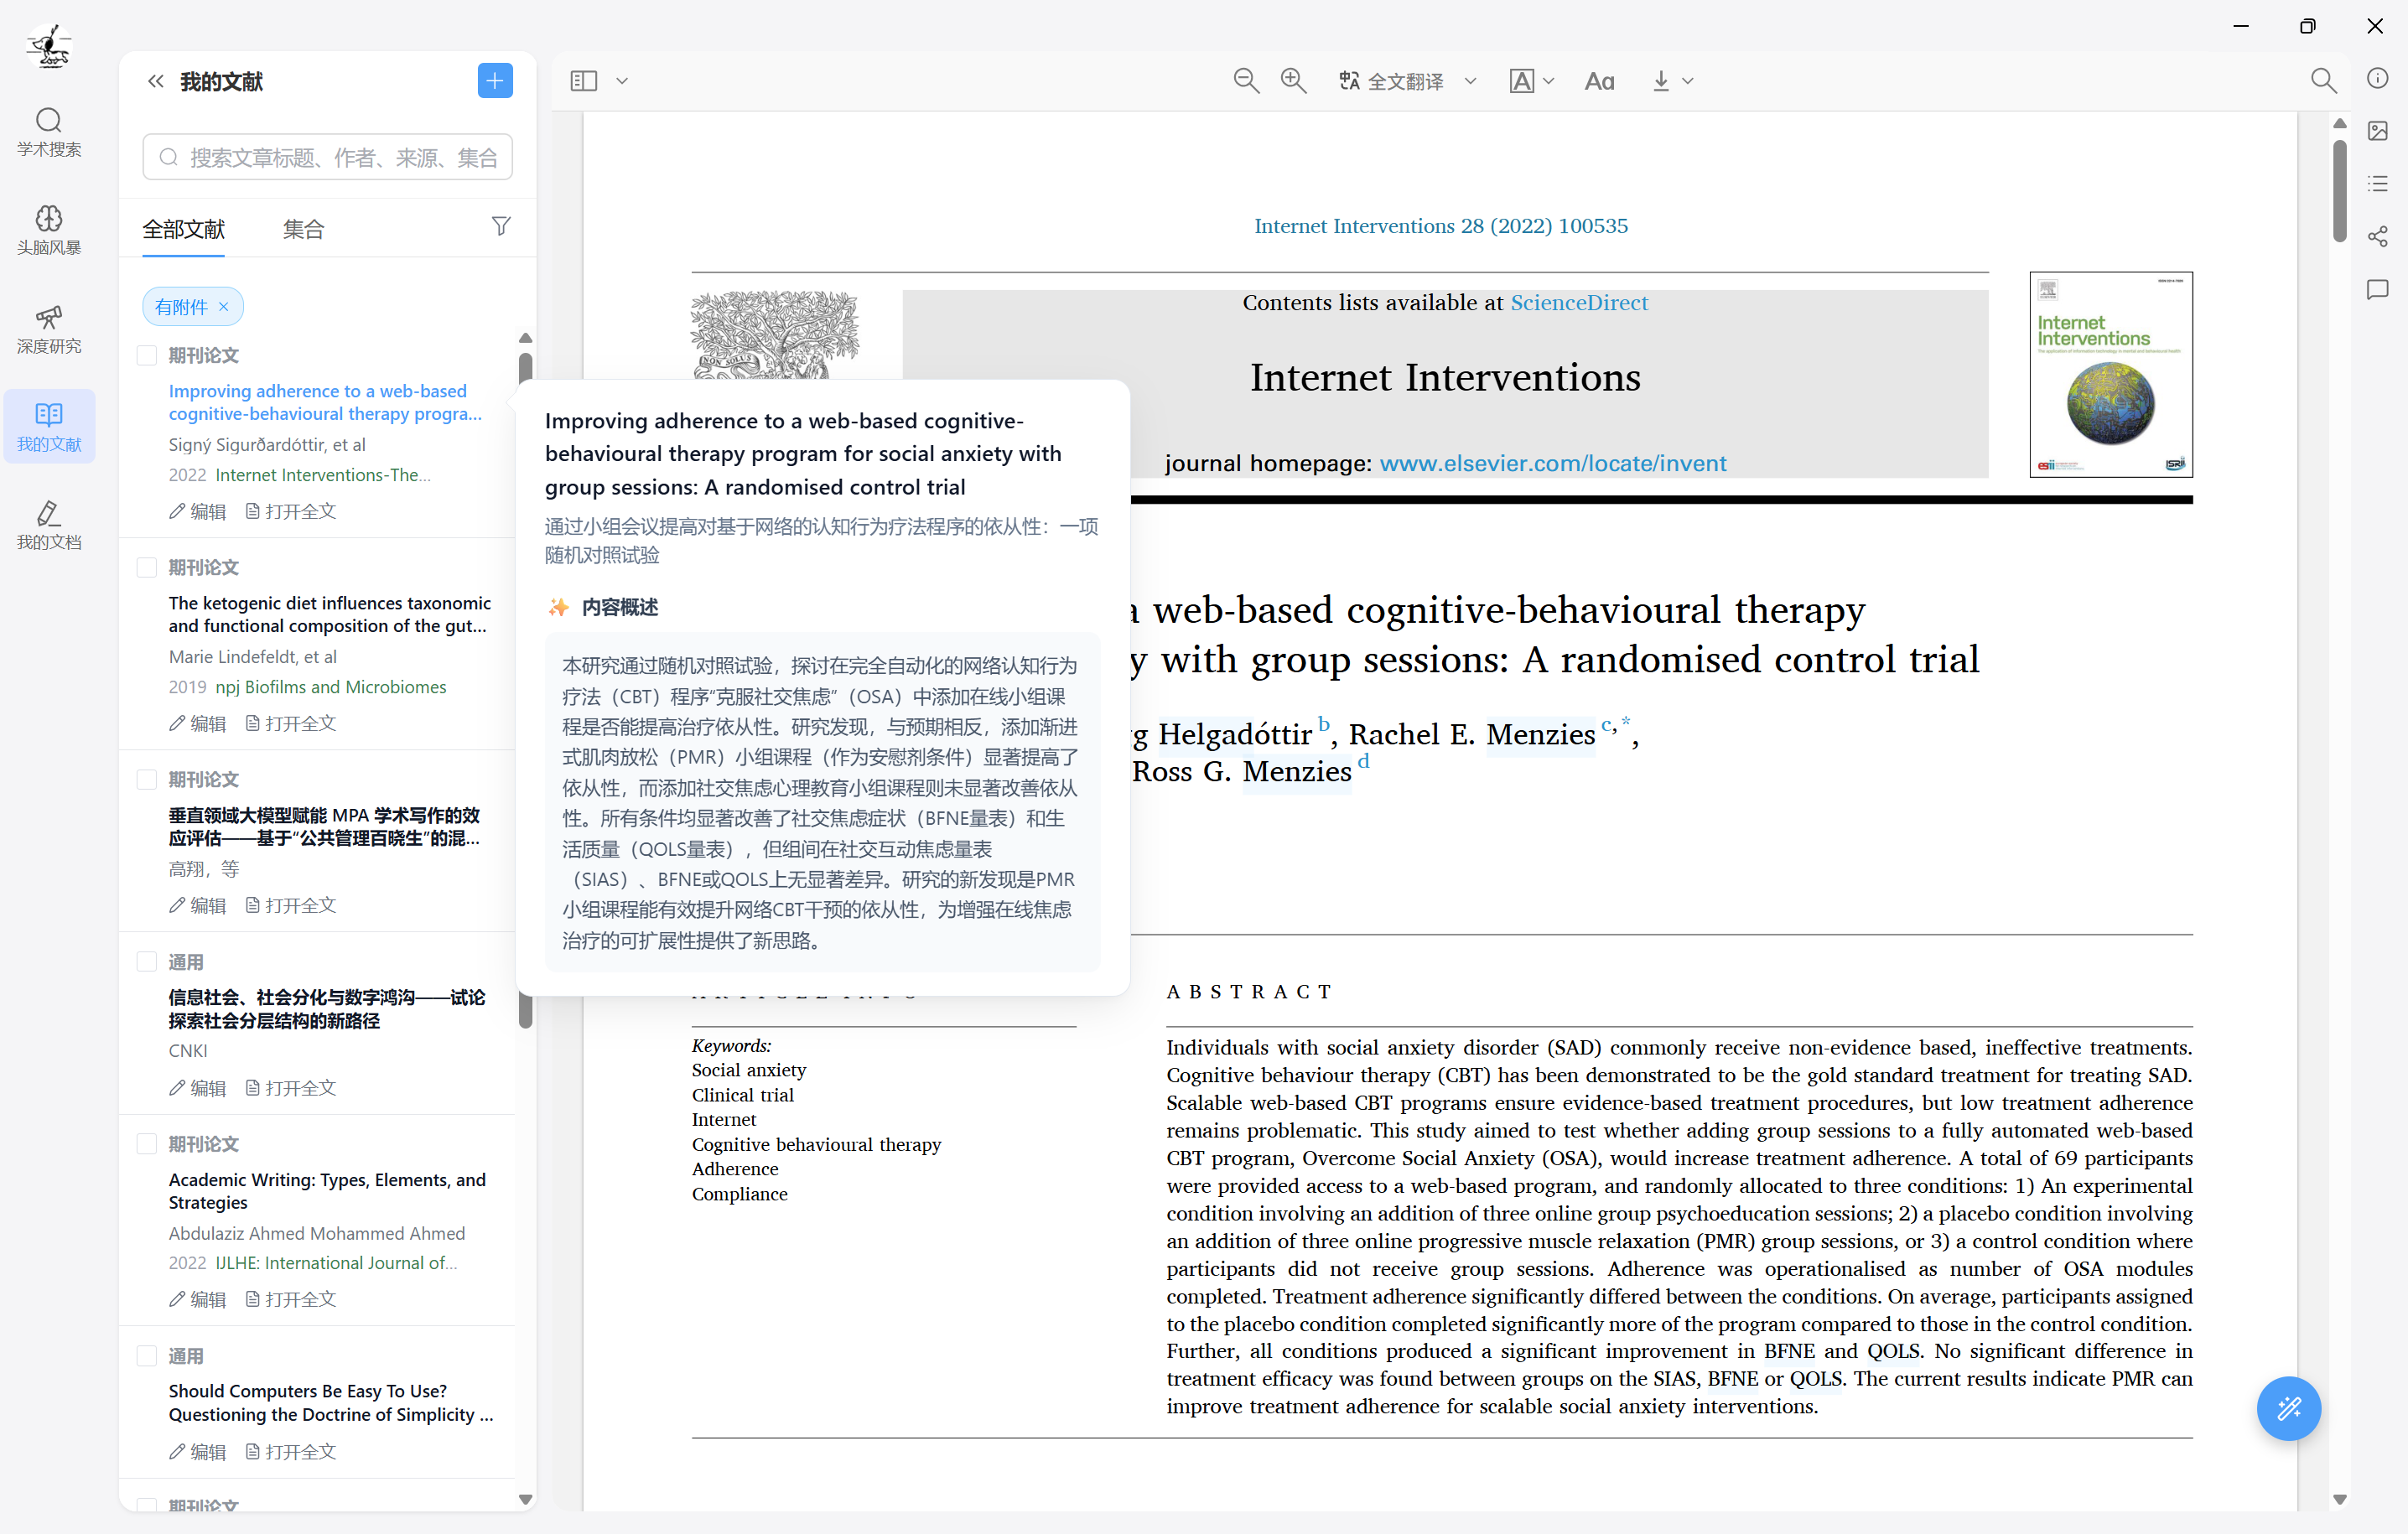Check the ketogenic diet paper checkbox
Screen dimensions: 2408x1534
[147, 567]
